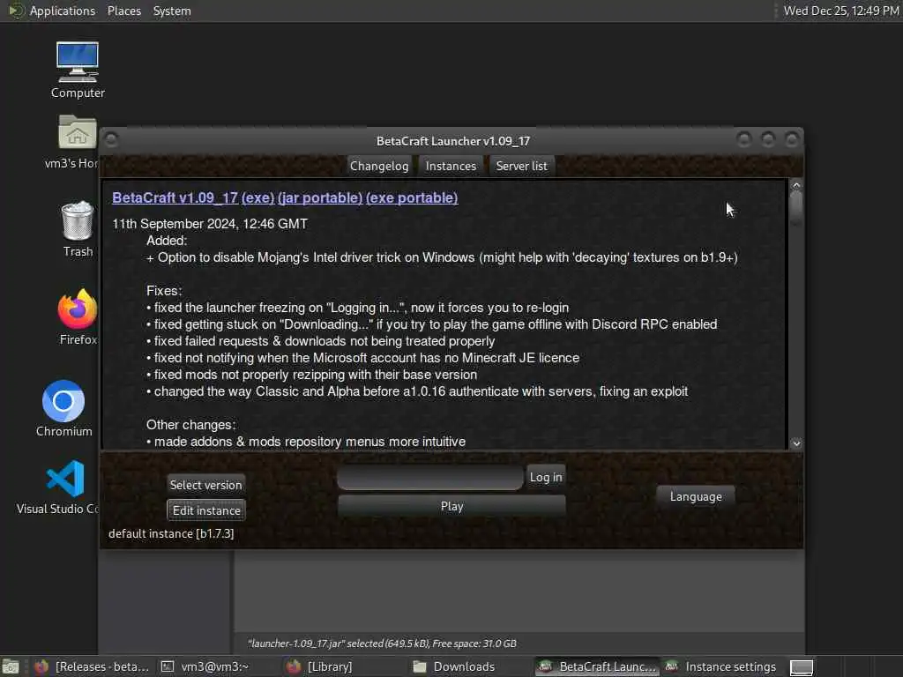Viewport: 903px width, 677px height.
Task: Click the workspace switcher in bottom panel
Action: pos(801,666)
